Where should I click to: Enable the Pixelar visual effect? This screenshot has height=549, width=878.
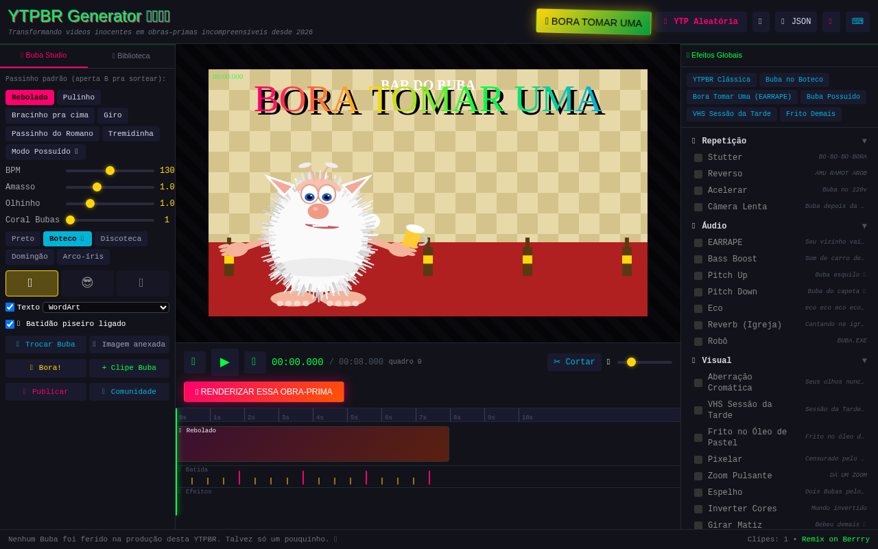pyautogui.click(x=698, y=460)
